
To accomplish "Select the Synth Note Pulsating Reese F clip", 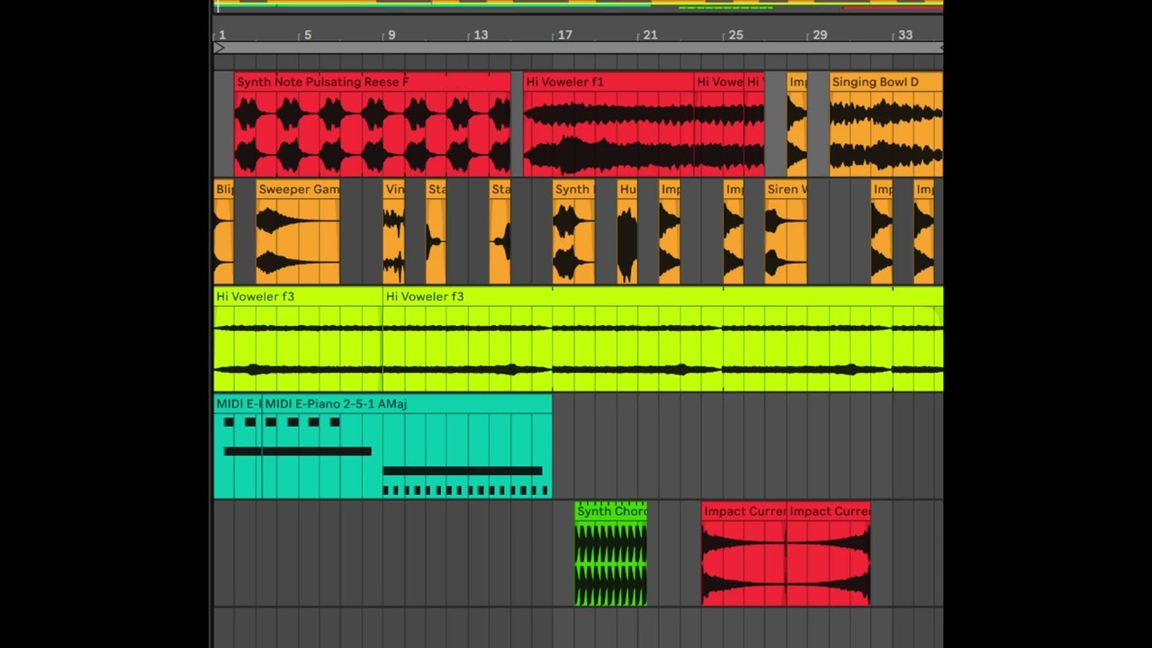I will [x=372, y=124].
